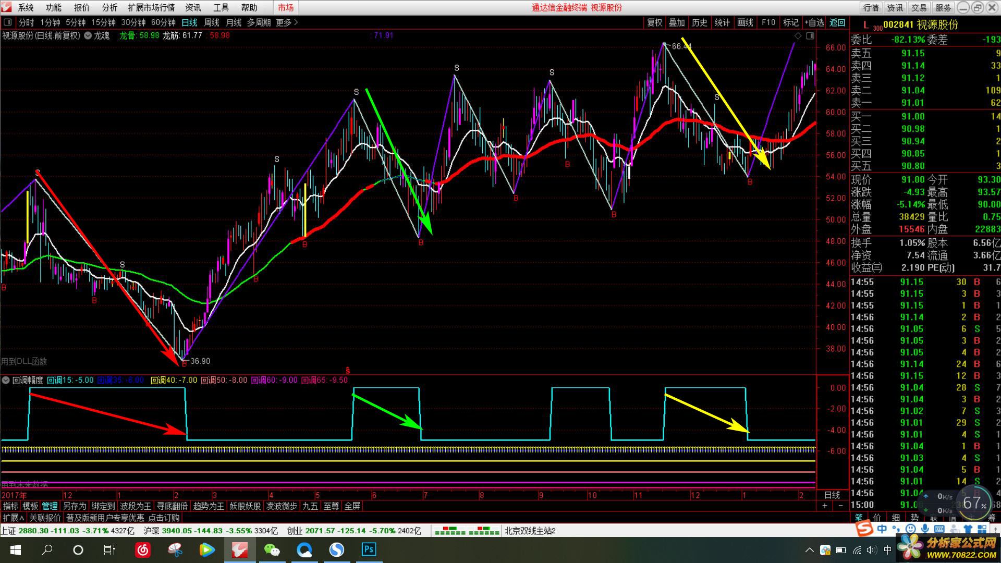
Task: Click the side-panel layout icon above chart
Action: click(810, 35)
